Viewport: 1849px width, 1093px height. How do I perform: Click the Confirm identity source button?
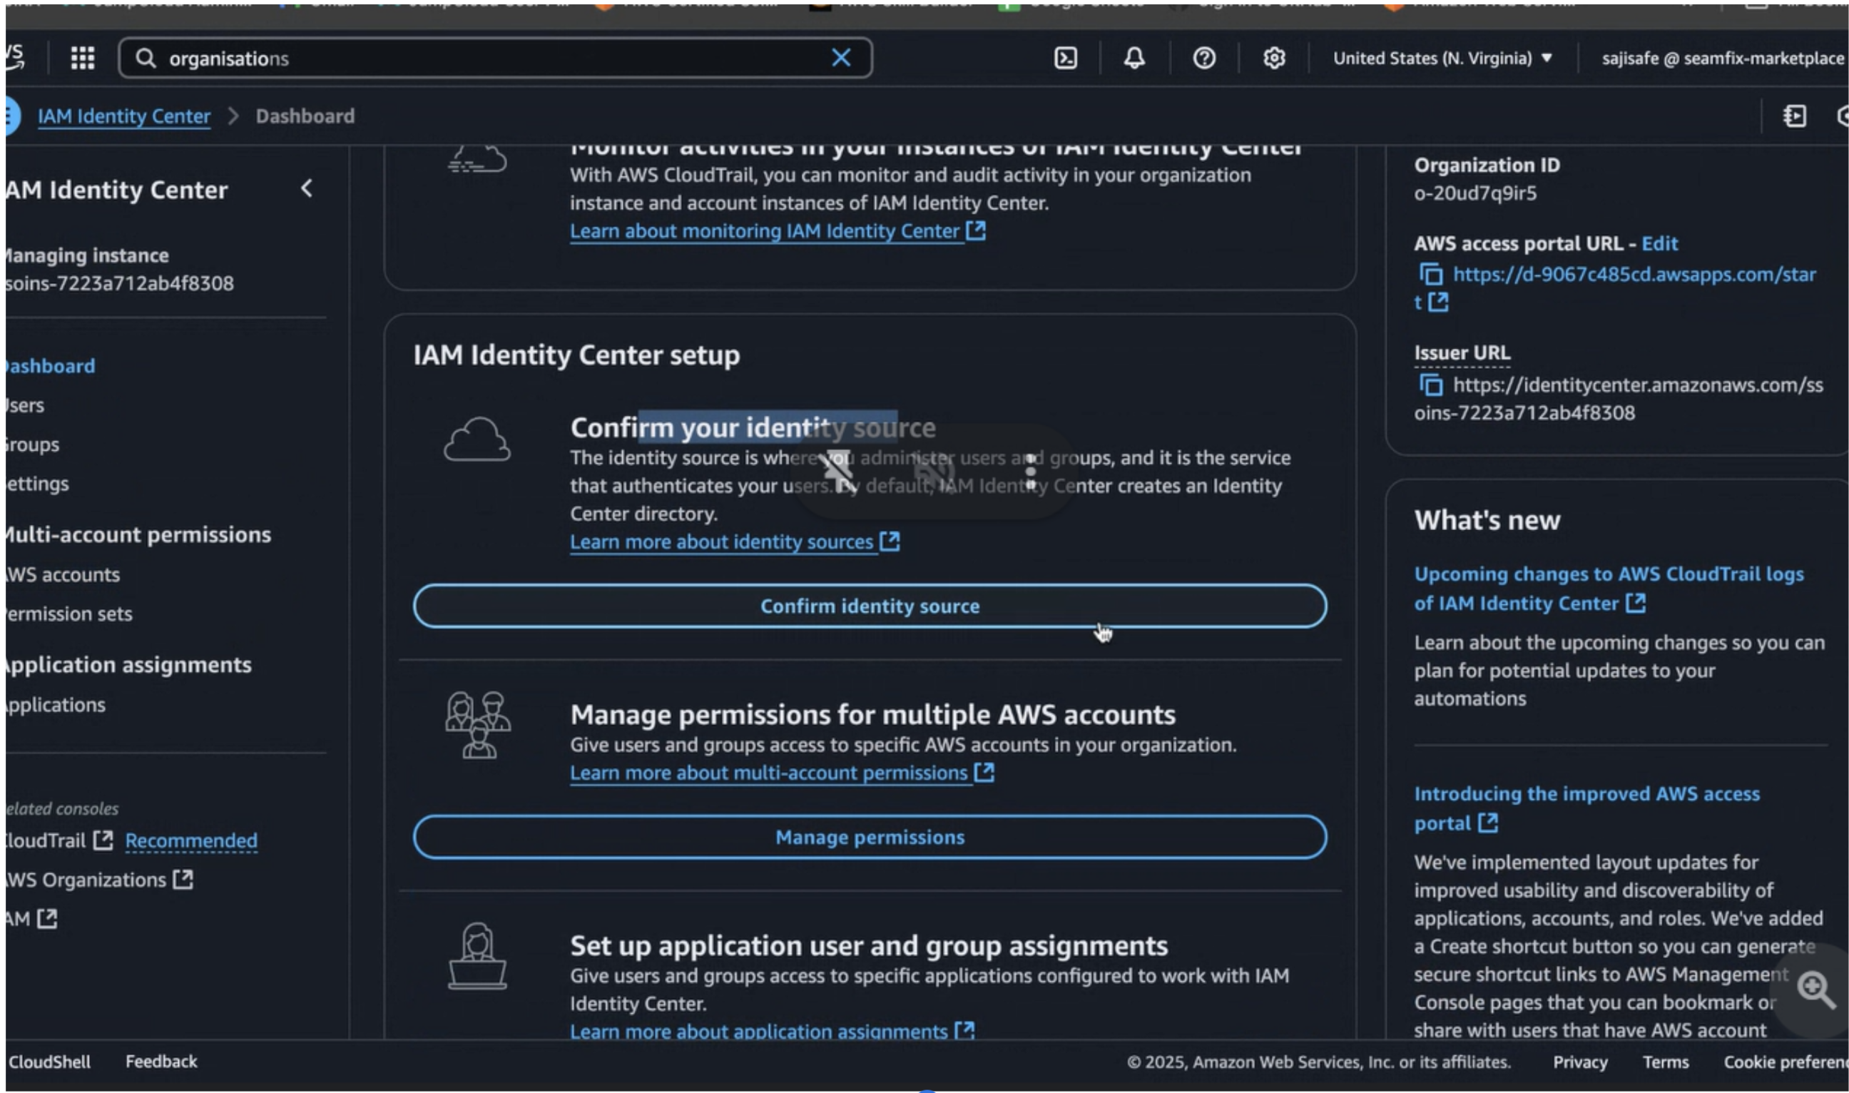point(869,606)
